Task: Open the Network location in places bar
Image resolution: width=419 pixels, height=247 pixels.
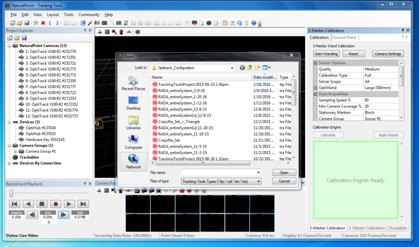Action: click(x=133, y=161)
